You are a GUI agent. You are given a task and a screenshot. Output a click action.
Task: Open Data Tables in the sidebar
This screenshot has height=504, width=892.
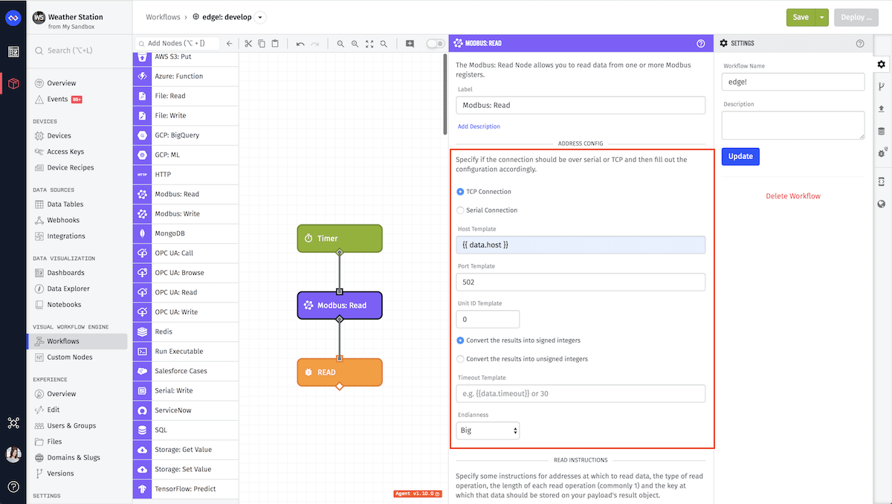pyautogui.click(x=65, y=204)
